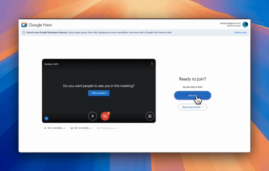Click the Google Meet logo
269x171 pixels.
coord(24,25)
